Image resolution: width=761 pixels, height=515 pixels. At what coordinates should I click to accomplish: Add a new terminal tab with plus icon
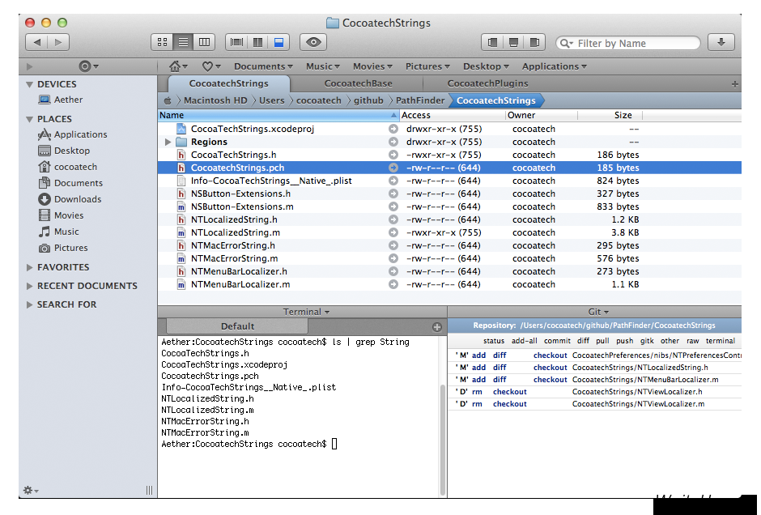[x=437, y=327]
